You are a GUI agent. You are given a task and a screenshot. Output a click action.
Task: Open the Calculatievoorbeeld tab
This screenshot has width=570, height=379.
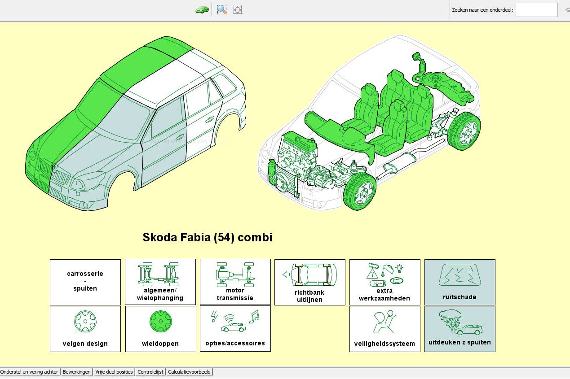189,372
